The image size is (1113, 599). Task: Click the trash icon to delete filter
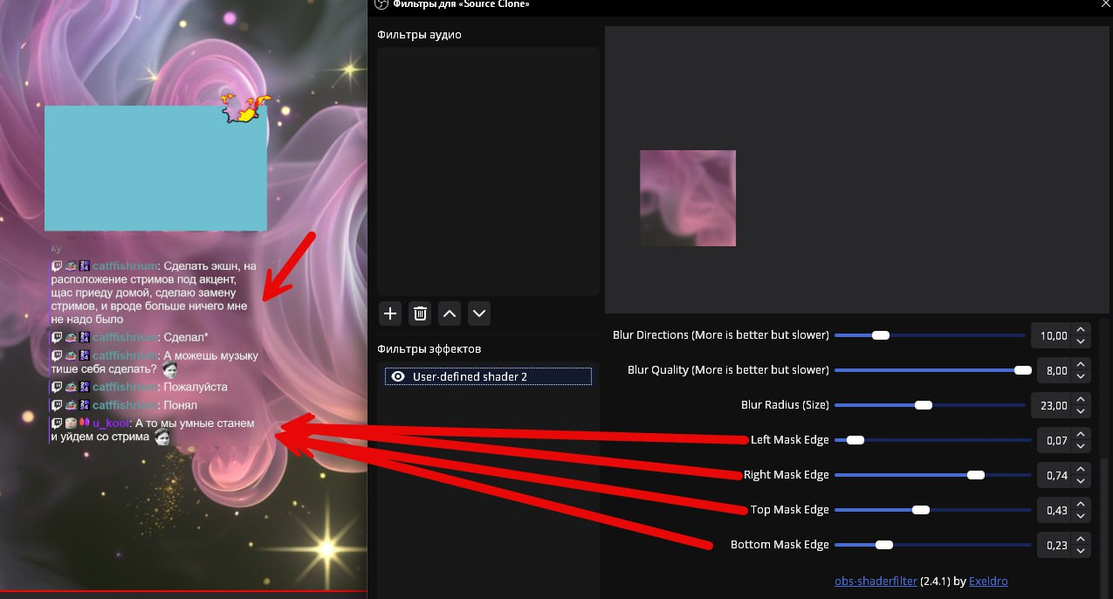420,313
